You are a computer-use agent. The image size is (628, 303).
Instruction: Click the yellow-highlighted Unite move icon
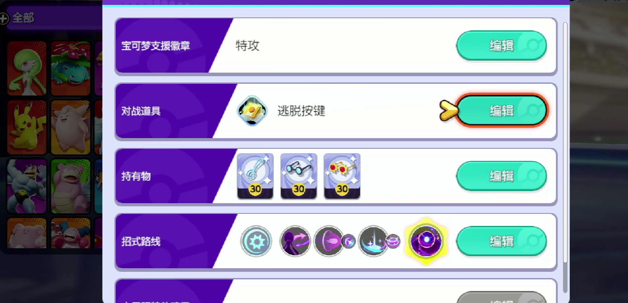pos(426,241)
